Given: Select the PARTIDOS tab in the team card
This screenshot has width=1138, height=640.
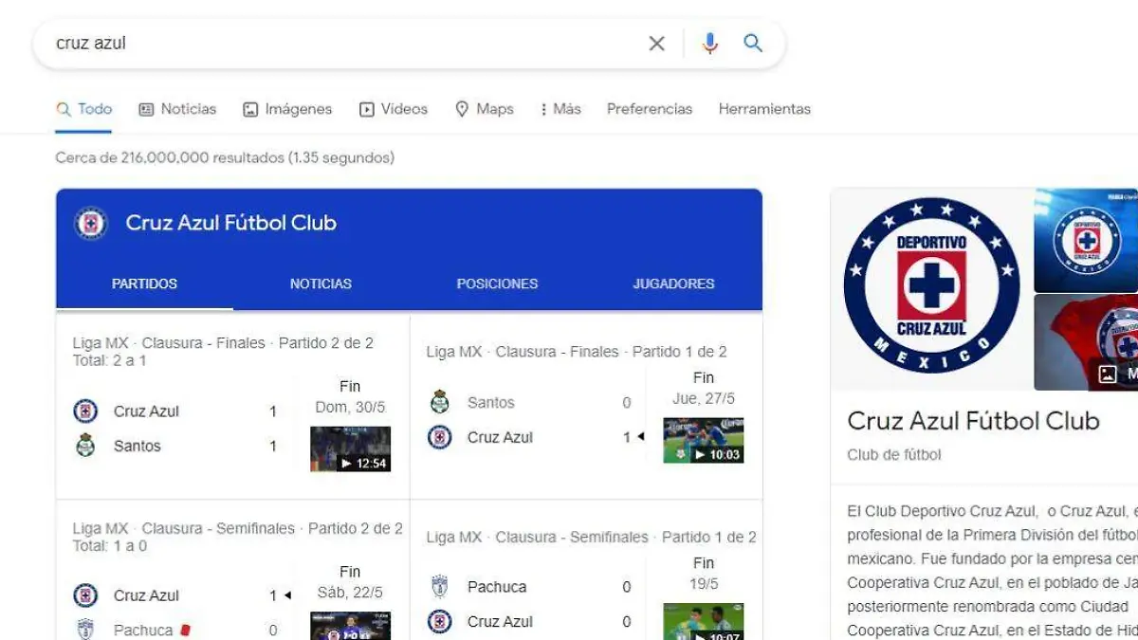Looking at the screenshot, I should click(144, 283).
